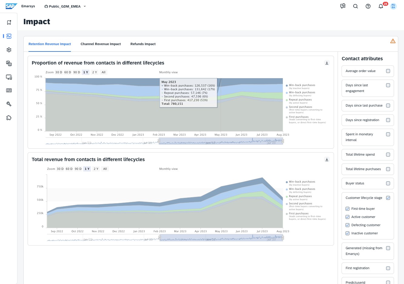
Task: Click the wrench tools icon in the sidebar
Action: 9,104
